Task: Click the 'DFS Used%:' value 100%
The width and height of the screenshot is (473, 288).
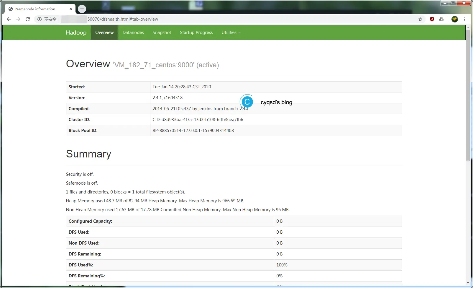Action: pyautogui.click(x=282, y=265)
